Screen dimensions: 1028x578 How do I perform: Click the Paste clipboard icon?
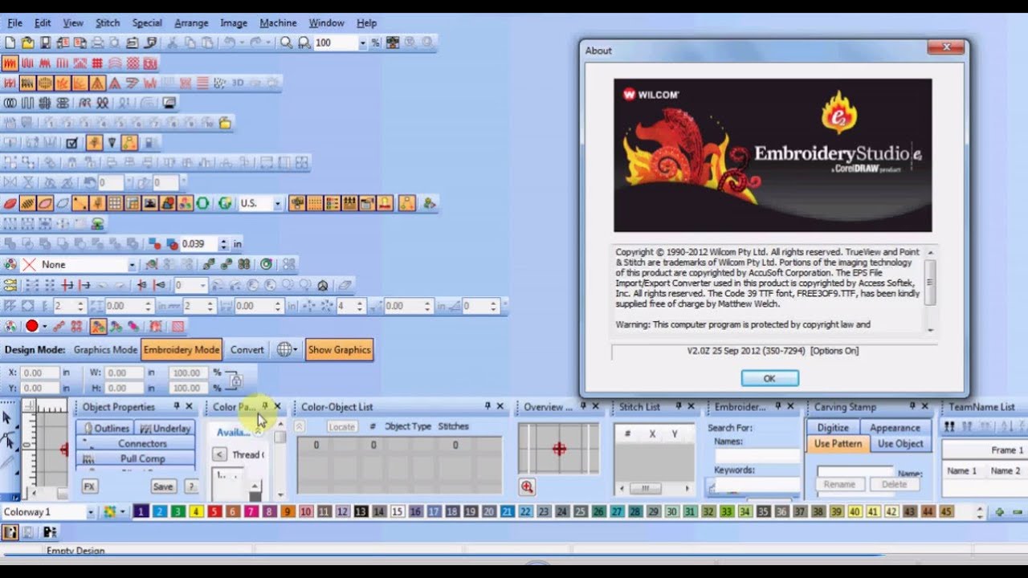206,43
